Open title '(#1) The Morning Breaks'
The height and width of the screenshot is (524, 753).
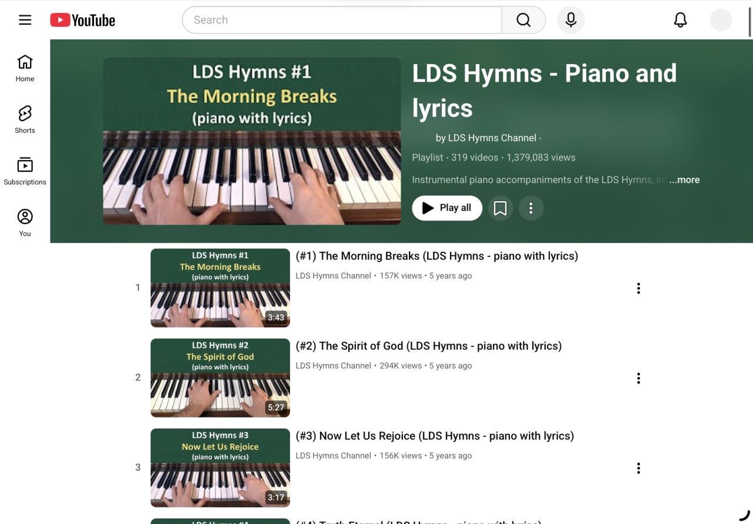437,256
